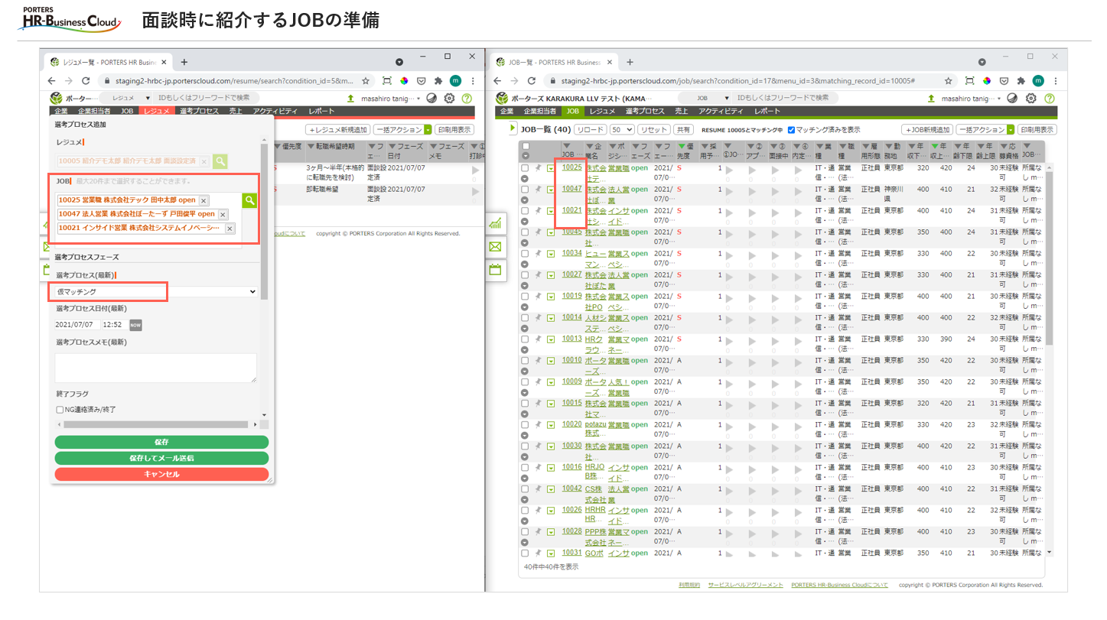Click 保存してメール送信 button

(x=161, y=458)
